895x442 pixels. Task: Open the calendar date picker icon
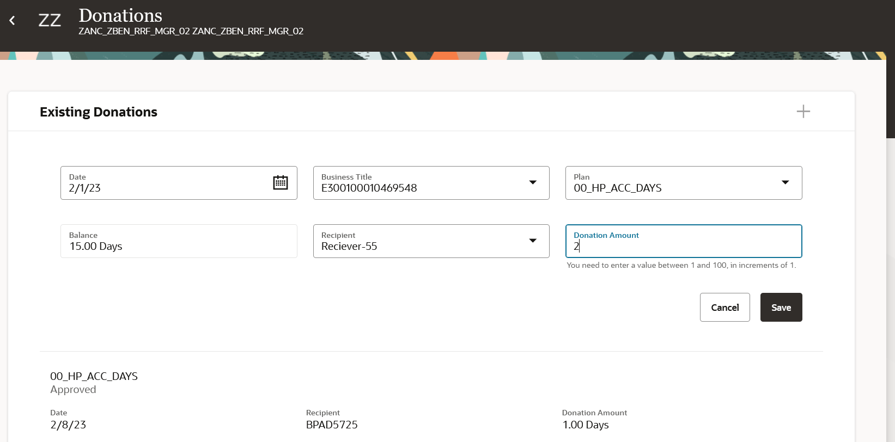(280, 183)
